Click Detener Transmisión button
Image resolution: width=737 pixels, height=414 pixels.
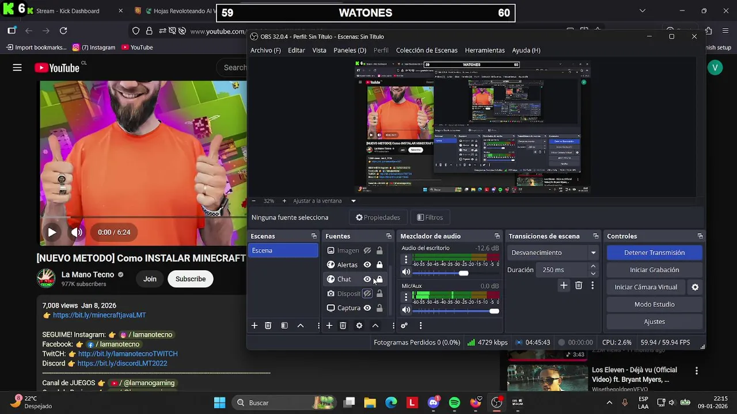654,252
